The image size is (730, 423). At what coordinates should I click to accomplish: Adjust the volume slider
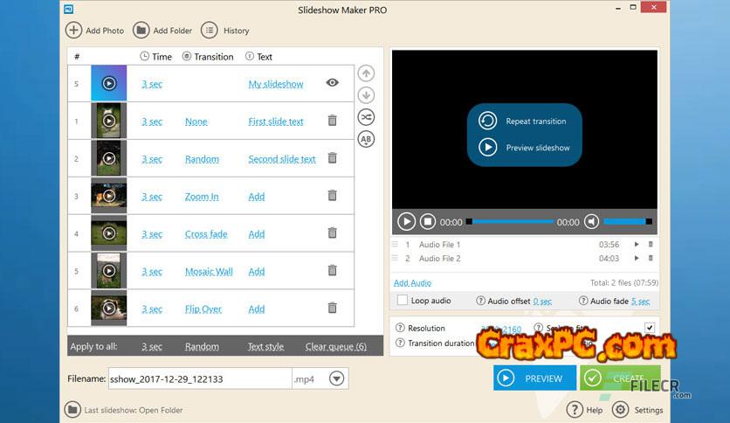[x=628, y=222]
